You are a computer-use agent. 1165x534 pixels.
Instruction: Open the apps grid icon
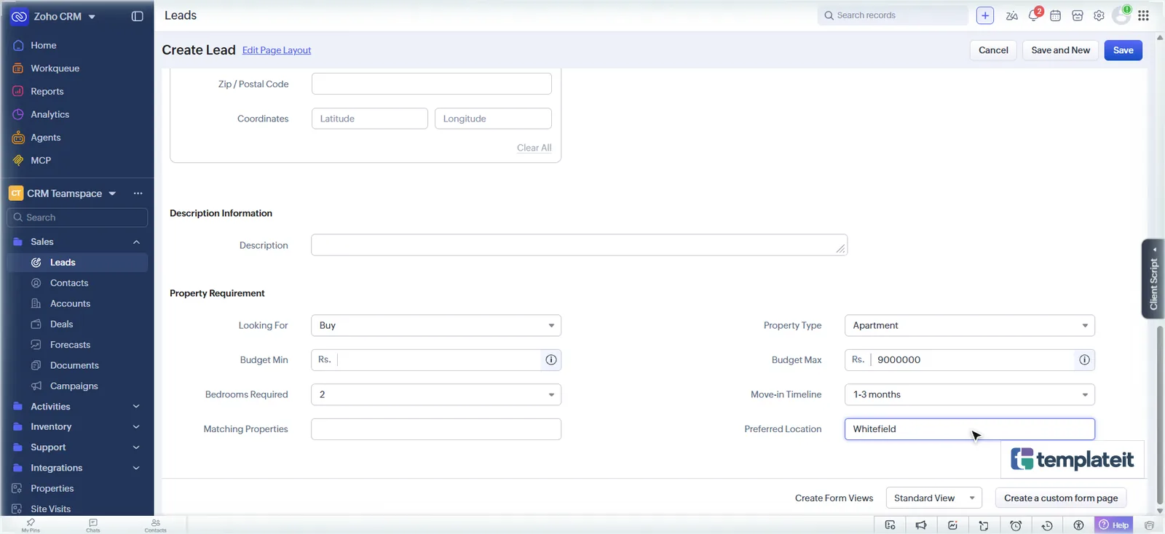(1143, 15)
